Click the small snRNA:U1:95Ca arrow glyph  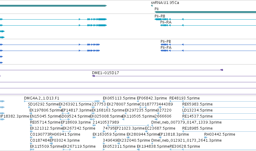(x=152, y=6)
